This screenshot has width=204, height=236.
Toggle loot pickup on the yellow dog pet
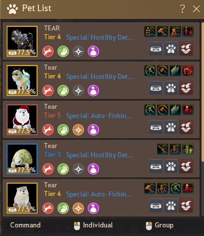[63, 90]
